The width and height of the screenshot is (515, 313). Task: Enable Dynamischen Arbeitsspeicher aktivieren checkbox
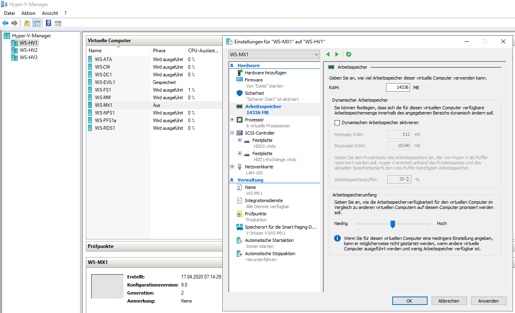click(337, 123)
